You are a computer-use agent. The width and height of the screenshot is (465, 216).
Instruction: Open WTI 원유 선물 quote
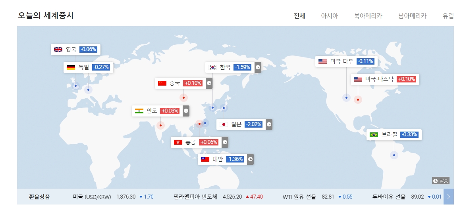point(299,197)
